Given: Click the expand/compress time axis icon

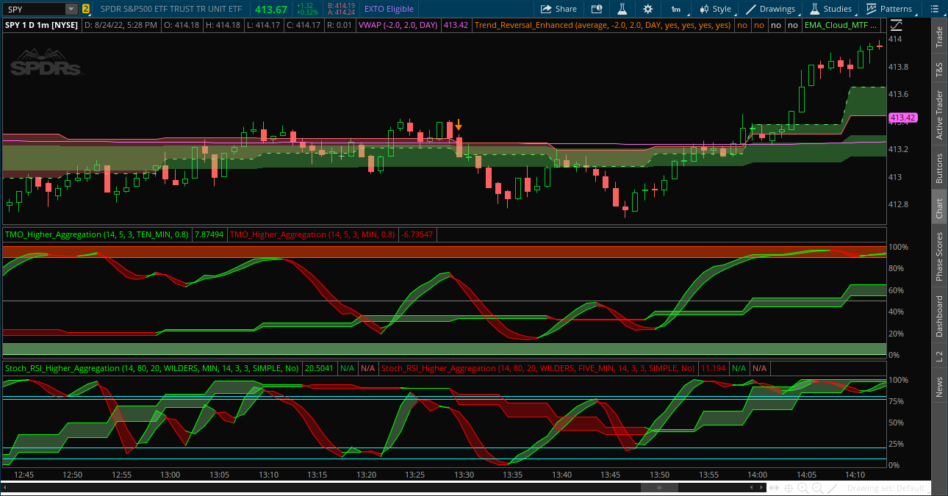Looking at the screenshot, I should tap(773, 488).
